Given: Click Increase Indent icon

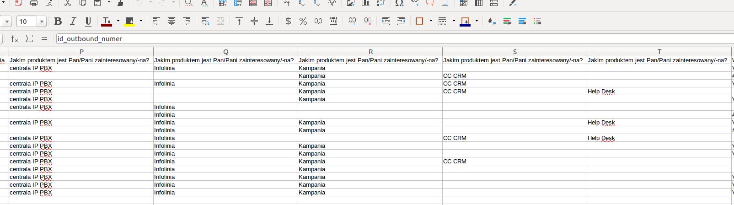Looking at the screenshot, I should click(x=386, y=21).
